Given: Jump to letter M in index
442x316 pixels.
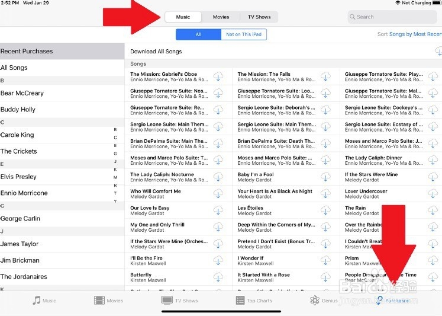Looking at the screenshot, I should click(115, 177).
